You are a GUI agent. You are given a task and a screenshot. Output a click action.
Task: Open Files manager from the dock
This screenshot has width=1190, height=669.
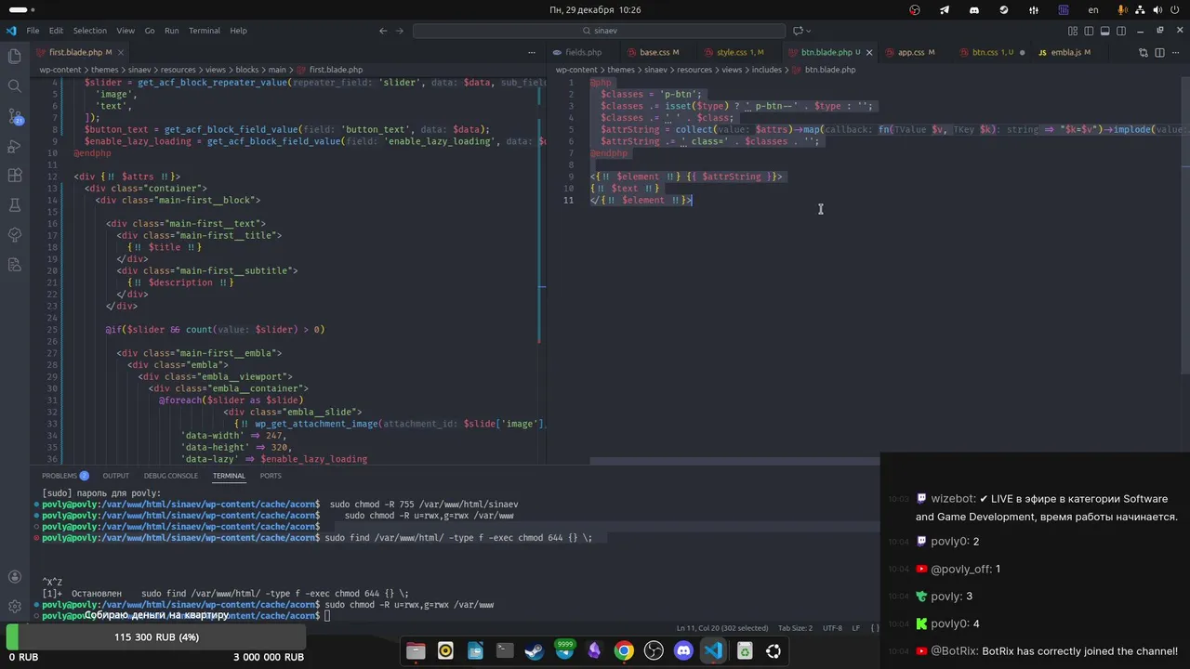point(416,651)
